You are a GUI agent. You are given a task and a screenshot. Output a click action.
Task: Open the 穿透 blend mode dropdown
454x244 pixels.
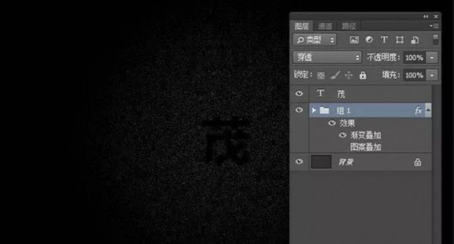[327, 57]
